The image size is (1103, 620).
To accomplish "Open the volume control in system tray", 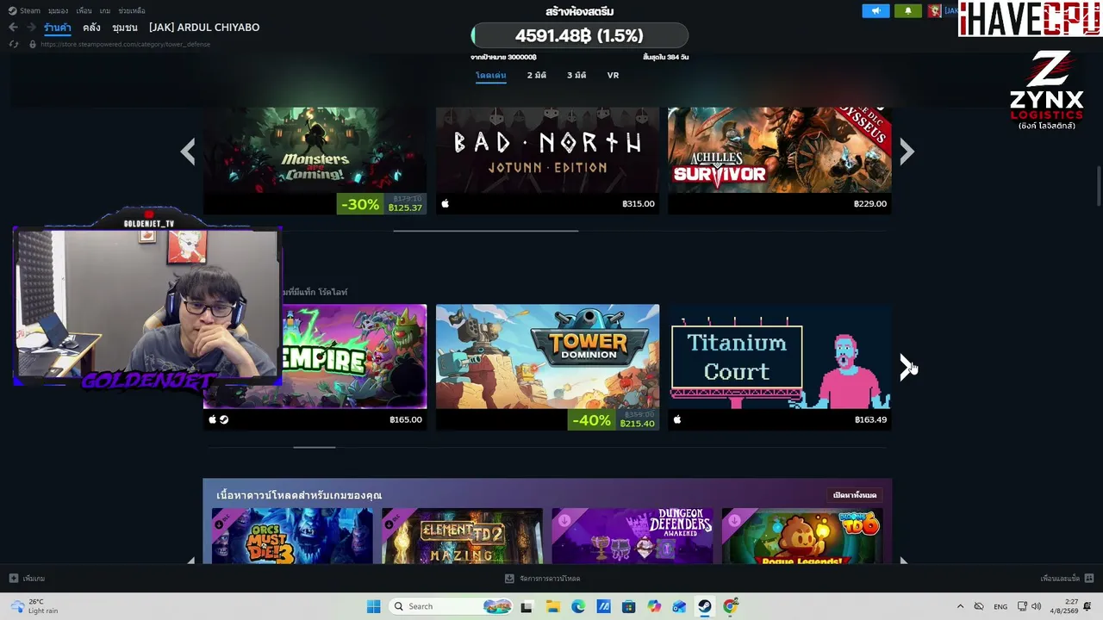I will [1035, 606].
